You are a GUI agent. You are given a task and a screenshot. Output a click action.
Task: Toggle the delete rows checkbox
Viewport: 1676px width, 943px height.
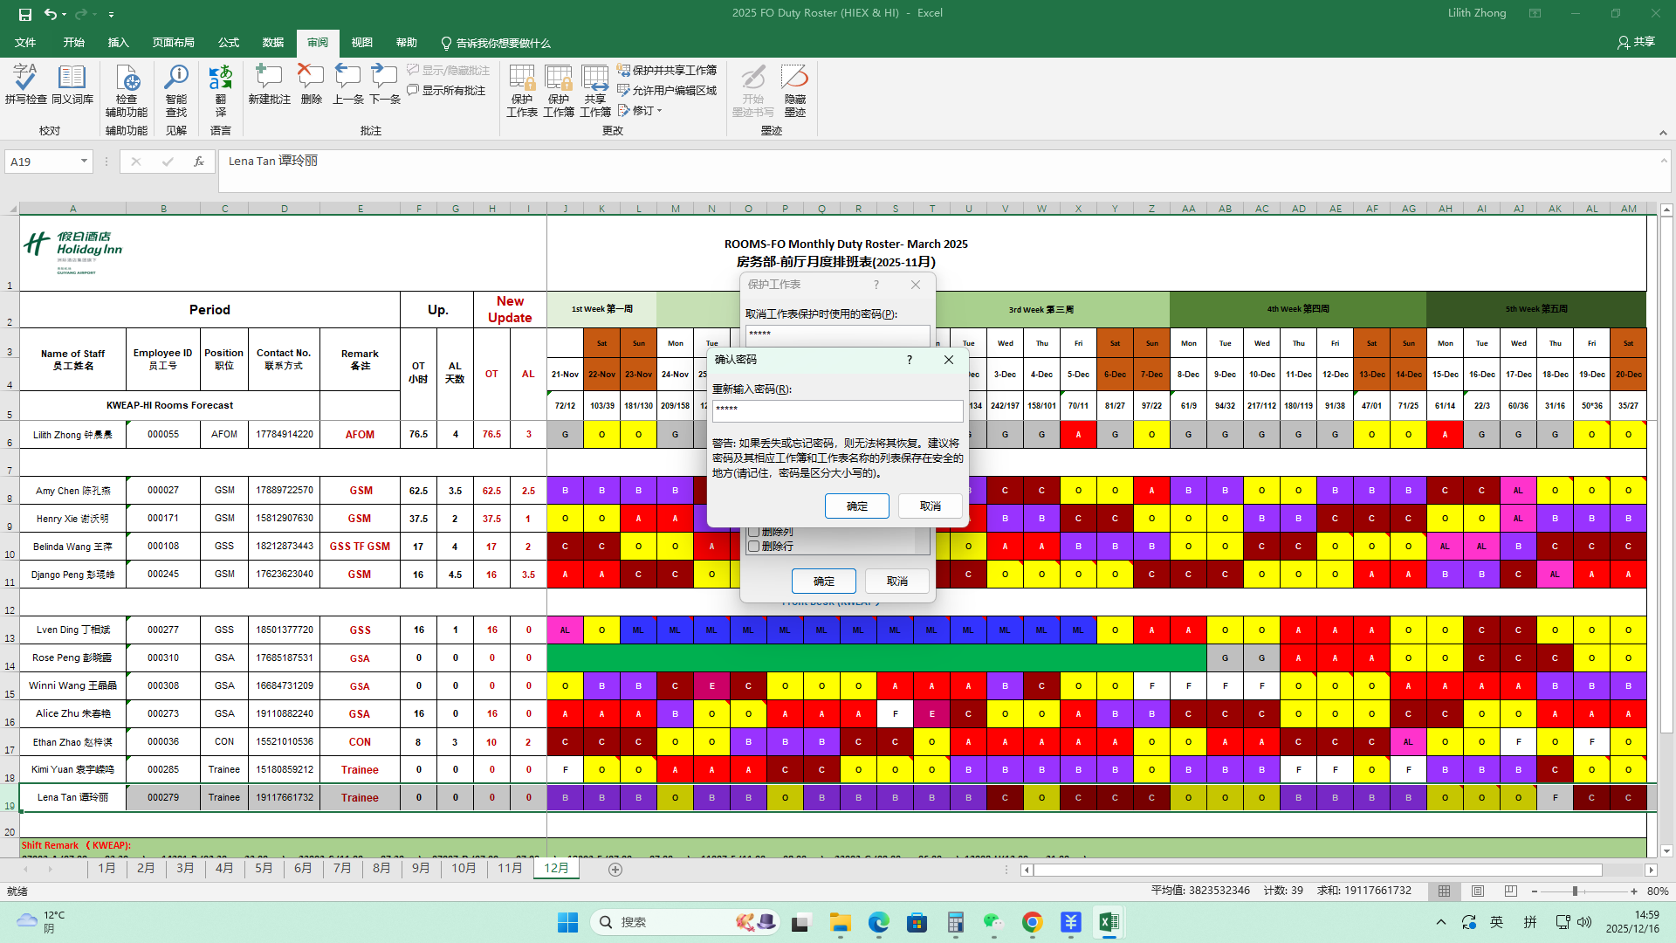754,546
